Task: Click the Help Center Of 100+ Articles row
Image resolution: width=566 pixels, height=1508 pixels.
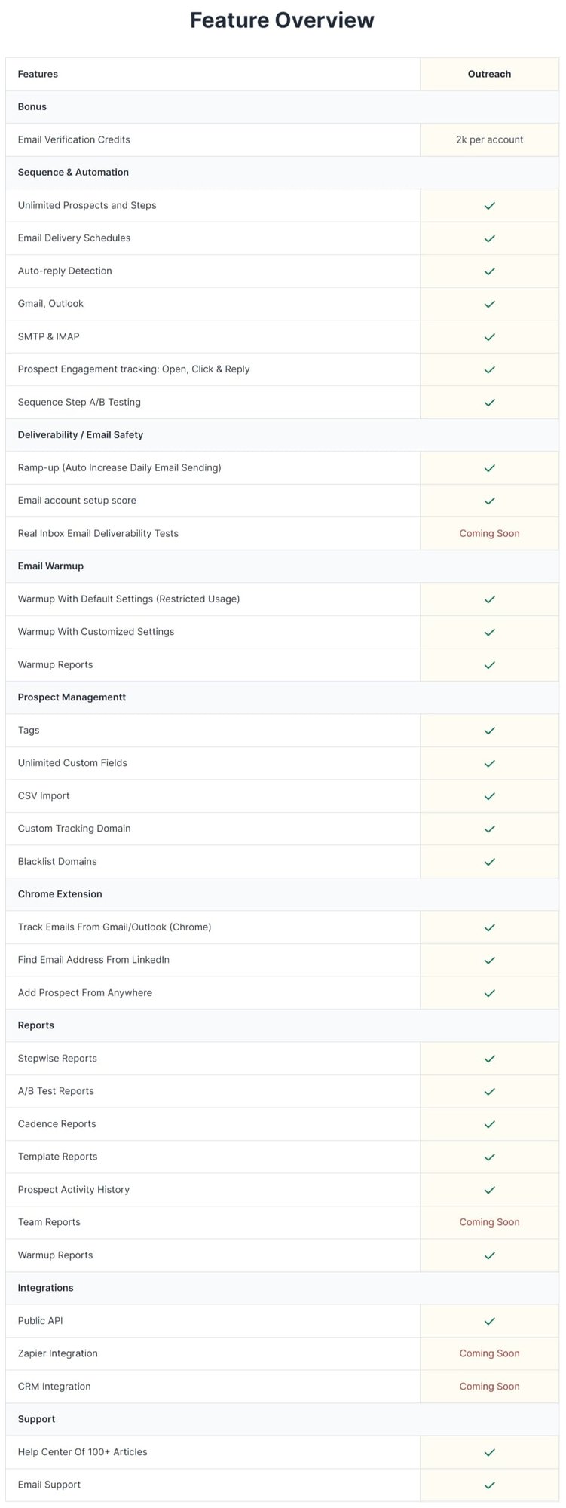Action: pyautogui.click(x=83, y=1452)
